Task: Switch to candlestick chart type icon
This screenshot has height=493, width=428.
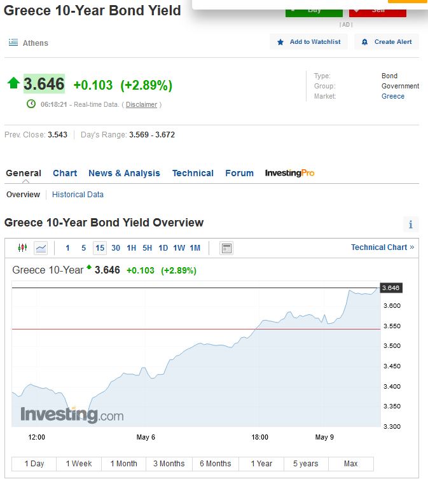Action: (23, 248)
